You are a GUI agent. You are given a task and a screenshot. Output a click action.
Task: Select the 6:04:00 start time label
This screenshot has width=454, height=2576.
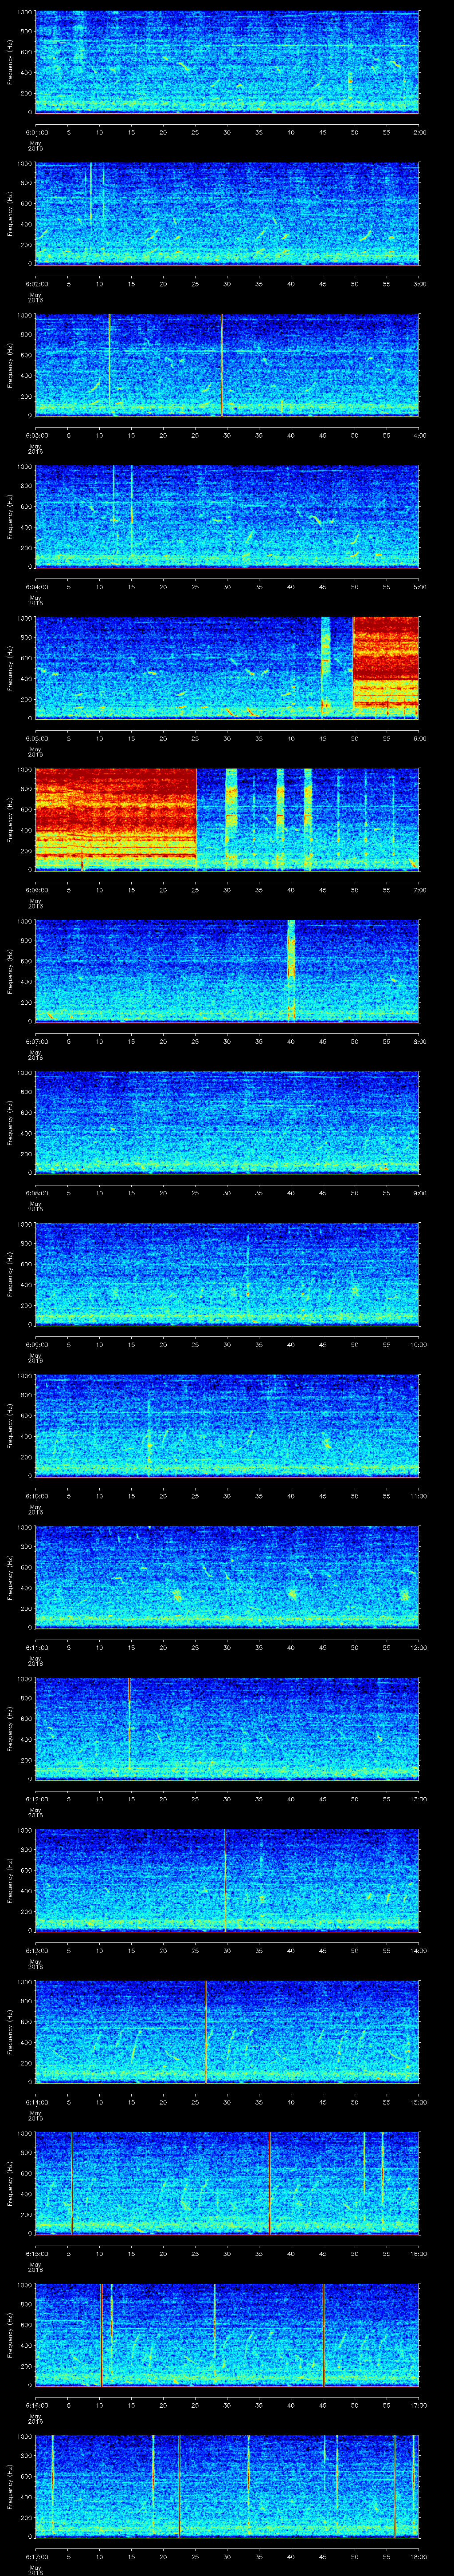(37, 587)
